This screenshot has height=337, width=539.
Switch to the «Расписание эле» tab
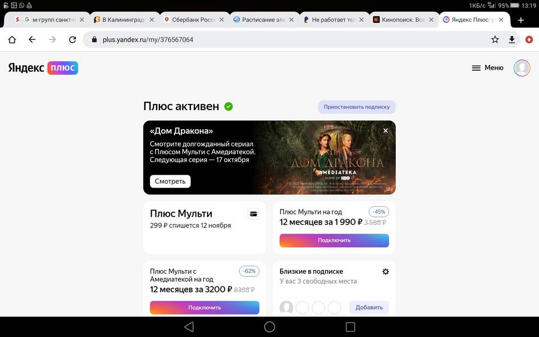tap(263, 20)
